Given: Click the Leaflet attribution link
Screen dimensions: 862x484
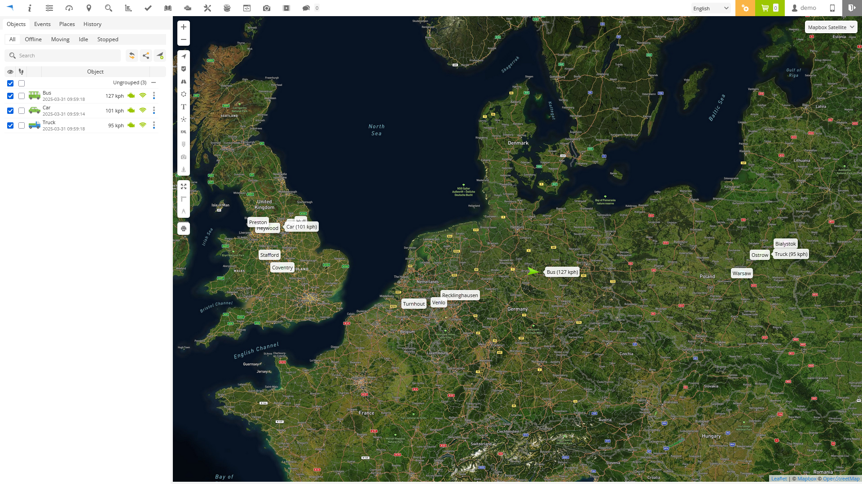Looking at the screenshot, I should [779, 479].
